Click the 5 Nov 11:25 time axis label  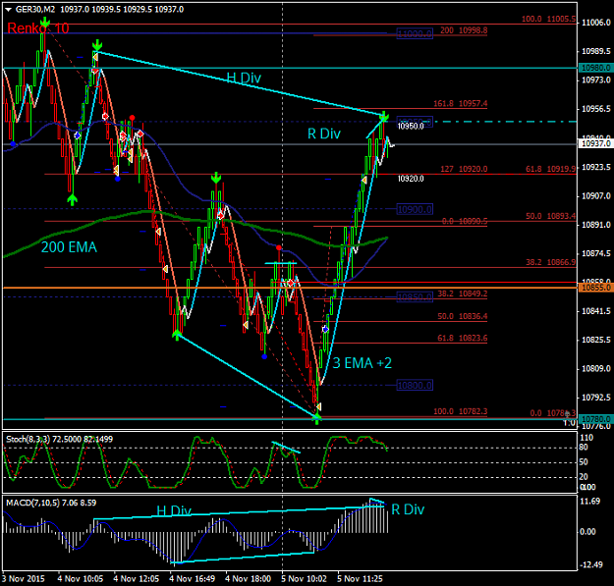tap(360, 579)
